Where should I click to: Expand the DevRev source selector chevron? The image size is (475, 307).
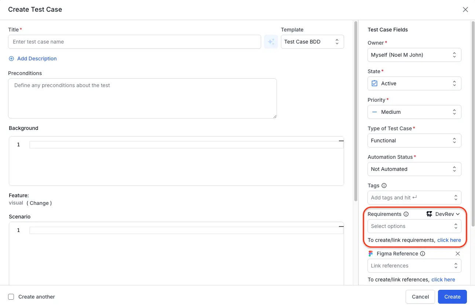(x=457, y=214)
